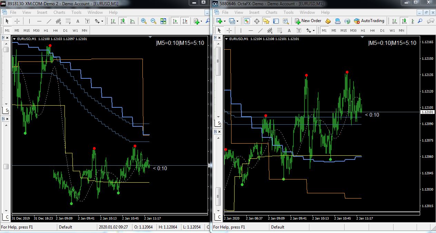Click the 1.12101 price label on OctaFX axis
Viewport: 436px width, 233px height.
(427, 112)
